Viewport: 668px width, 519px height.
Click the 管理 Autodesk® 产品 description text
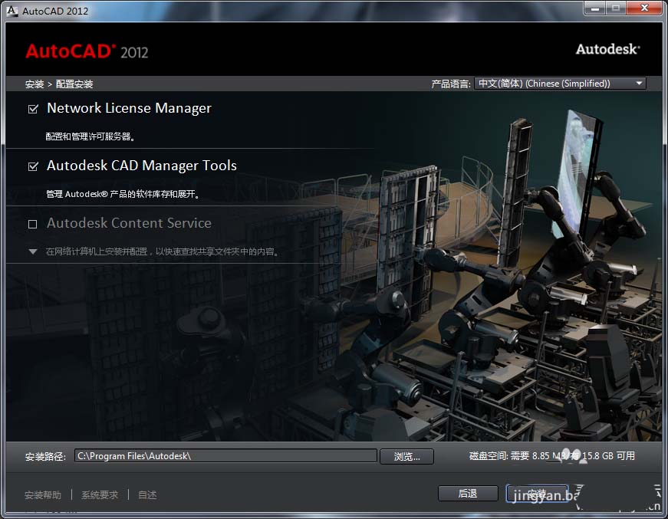coord(123,194)
